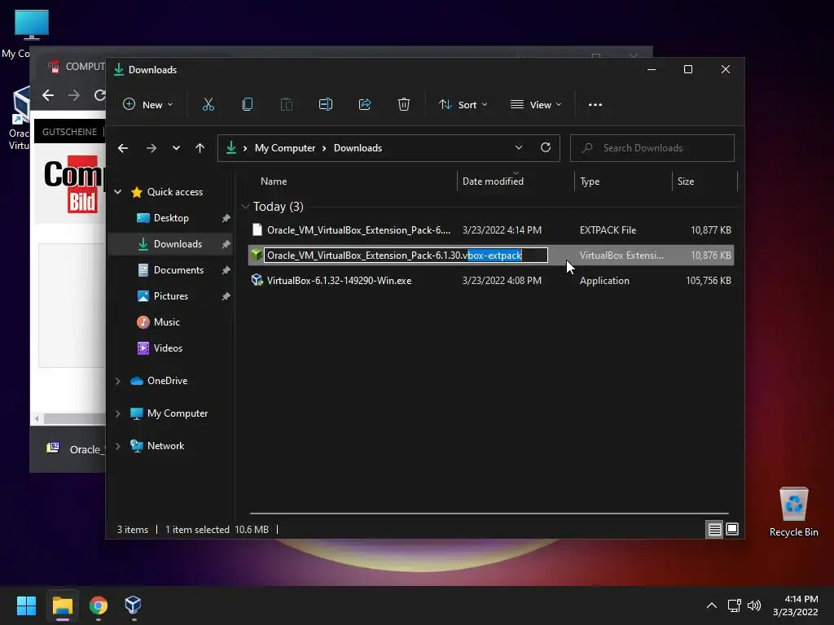Click Downloads in address breadcrumb
The height and width of the screenshot is (625, 834).
pos(358,148)
